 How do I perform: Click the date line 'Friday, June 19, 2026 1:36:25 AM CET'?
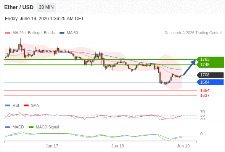(44, 19)
